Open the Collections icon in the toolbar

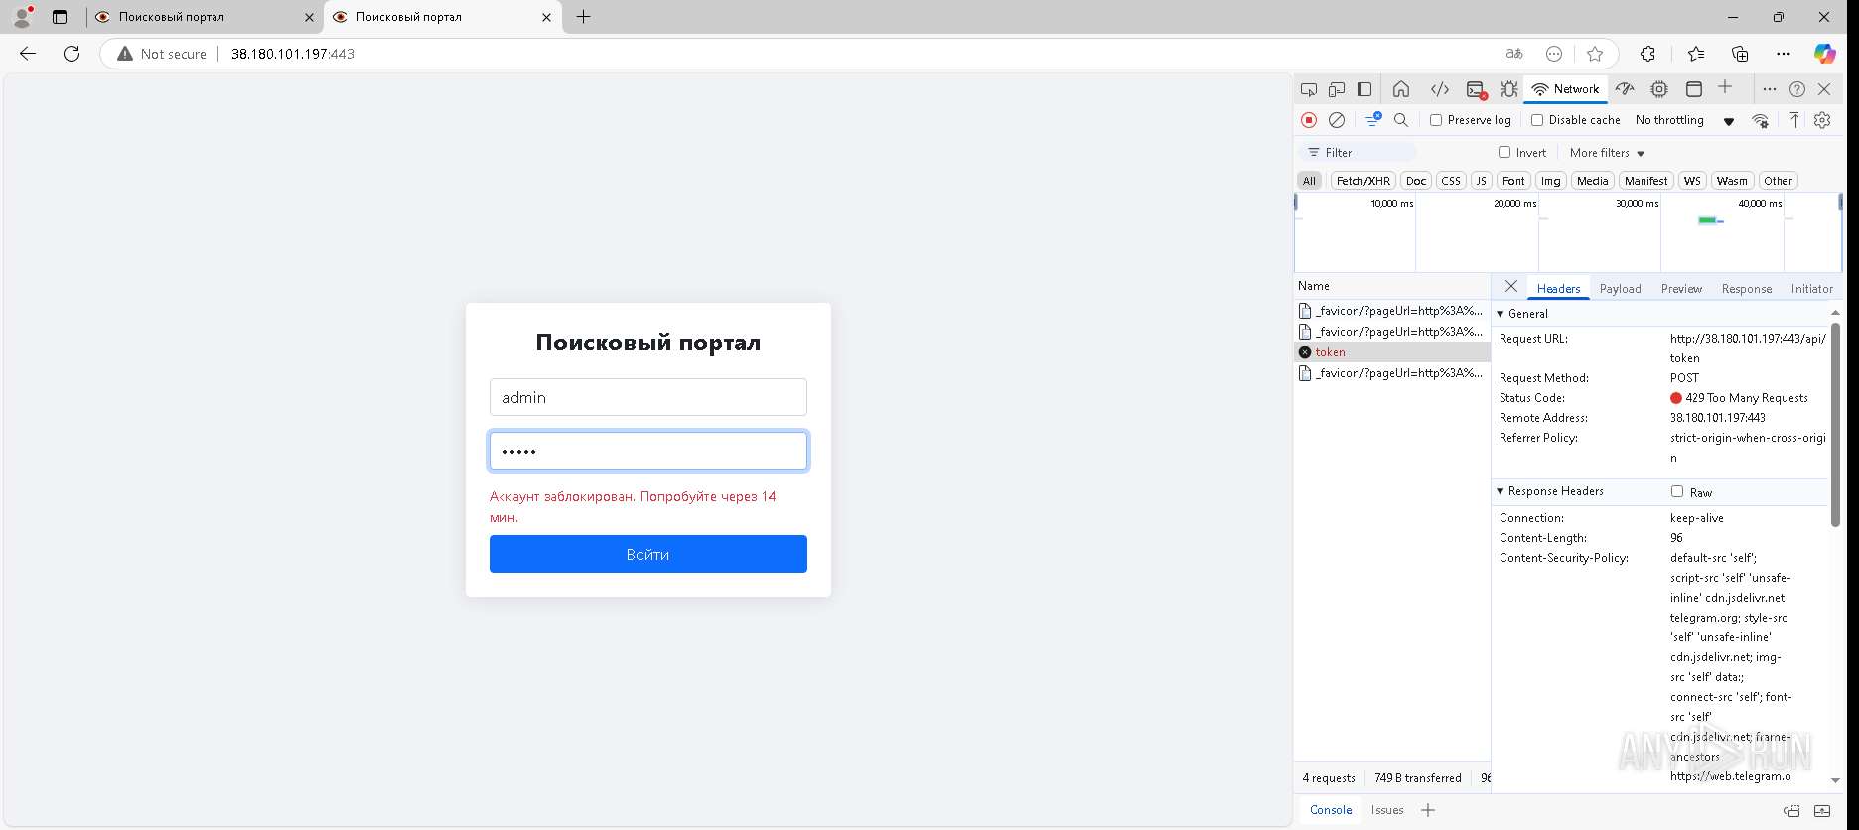click(x=1740, y=54)
